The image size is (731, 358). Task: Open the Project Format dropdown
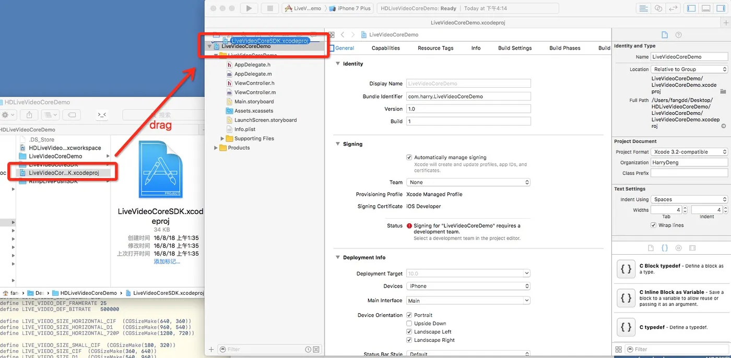coord(689,152)
